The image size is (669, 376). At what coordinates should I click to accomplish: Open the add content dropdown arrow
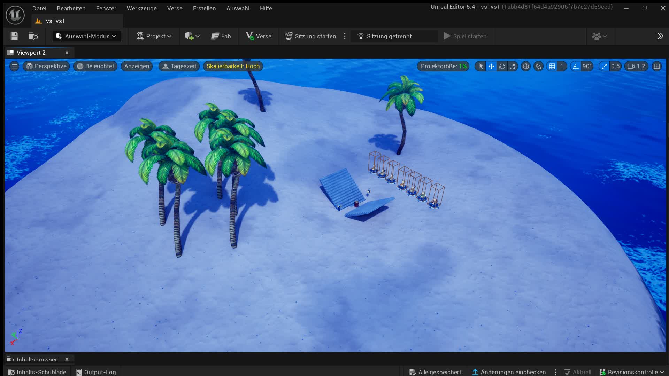[x=198, y=36]
